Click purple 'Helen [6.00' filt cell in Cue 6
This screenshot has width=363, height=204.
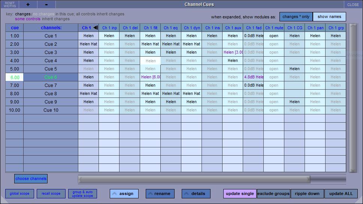151,77
